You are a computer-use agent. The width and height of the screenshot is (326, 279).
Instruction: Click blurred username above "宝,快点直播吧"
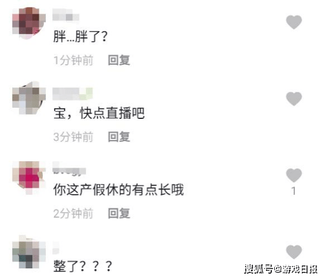point(72,94)
